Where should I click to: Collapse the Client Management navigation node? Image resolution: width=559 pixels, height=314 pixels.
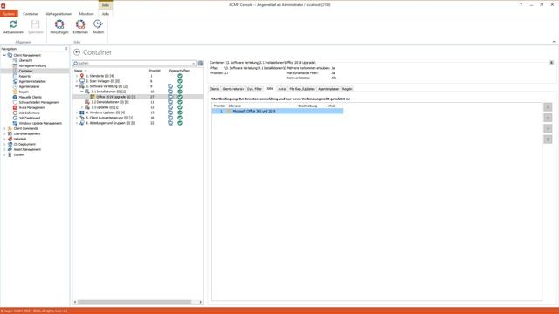4,55
